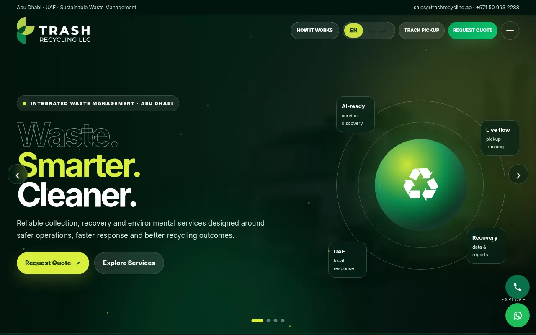Click Integrated Waste Management Abu Dhabi badge
536x335 pixels.
click(98, 103)
